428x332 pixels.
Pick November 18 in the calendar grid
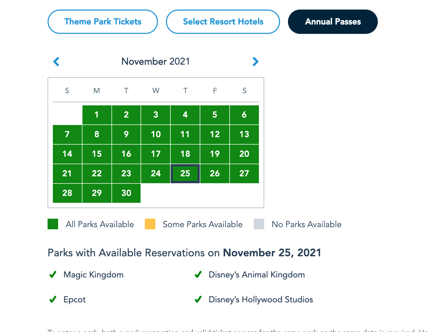(185, 154)
